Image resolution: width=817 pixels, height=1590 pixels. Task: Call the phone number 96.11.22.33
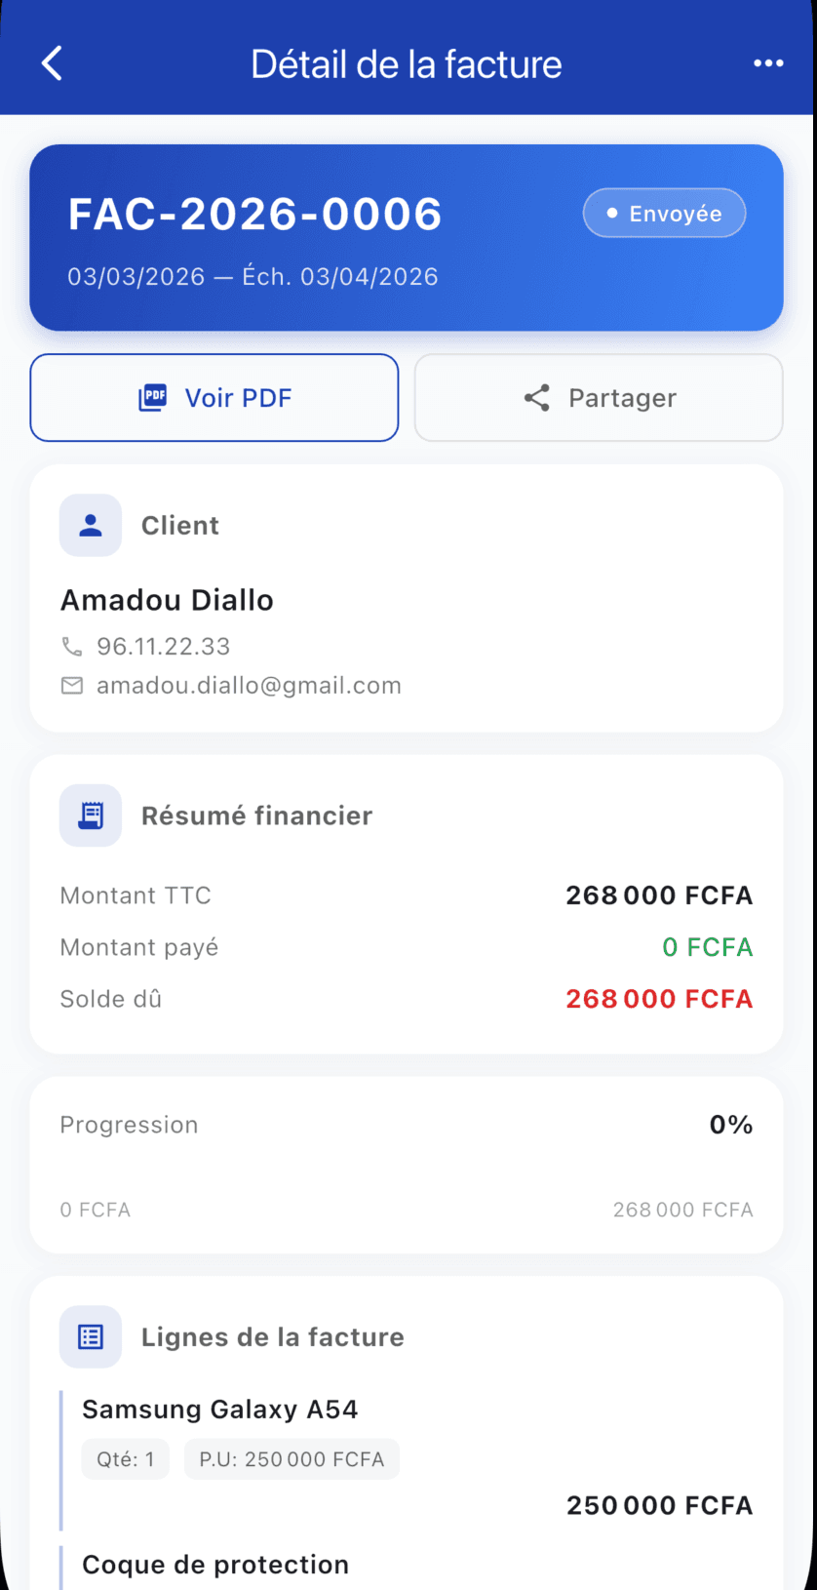click(x=164, y=647)
